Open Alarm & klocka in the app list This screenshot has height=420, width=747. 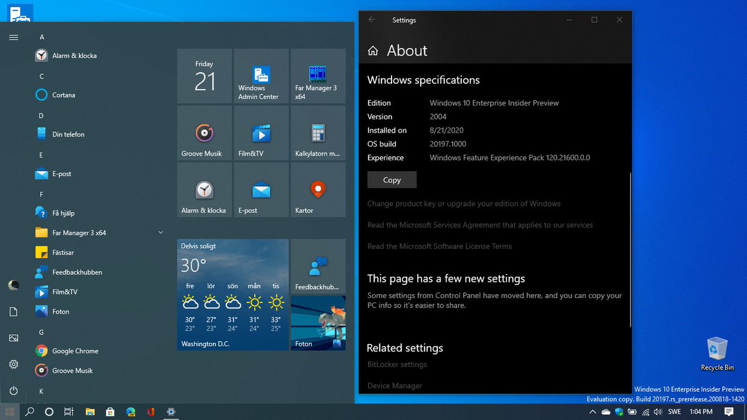coord(100,55)
